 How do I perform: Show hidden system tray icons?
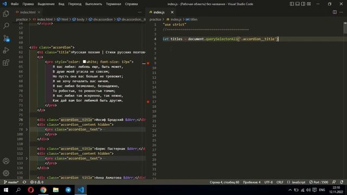coord(290,190)
